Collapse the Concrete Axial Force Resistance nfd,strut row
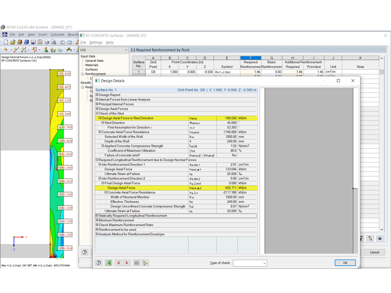391x293 pixels. point(100,132)
